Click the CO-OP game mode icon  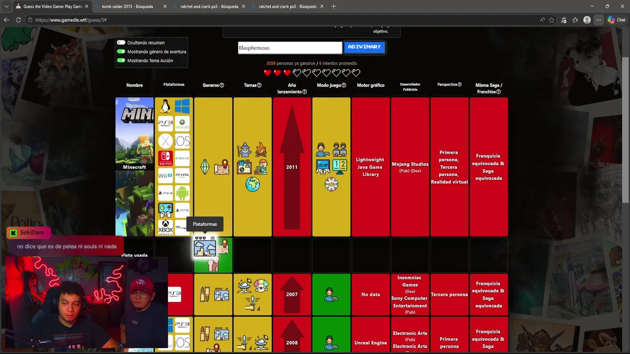coord(323,167)
